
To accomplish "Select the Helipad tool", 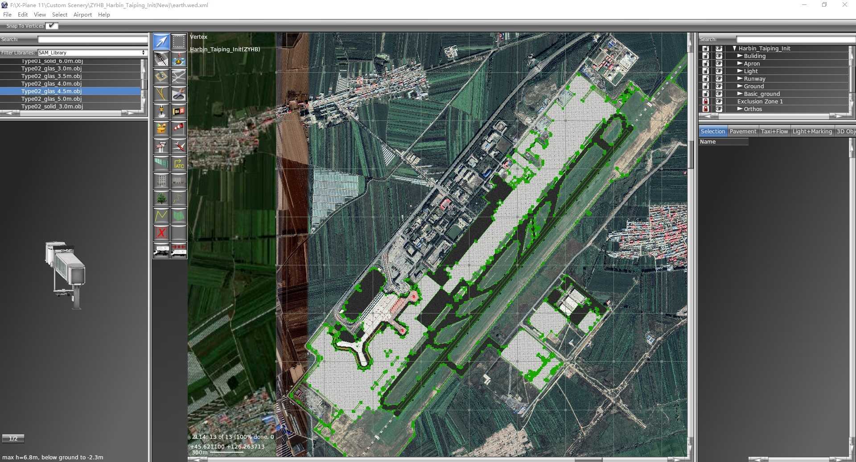I will pyautogui.click(x=161, y=76).
